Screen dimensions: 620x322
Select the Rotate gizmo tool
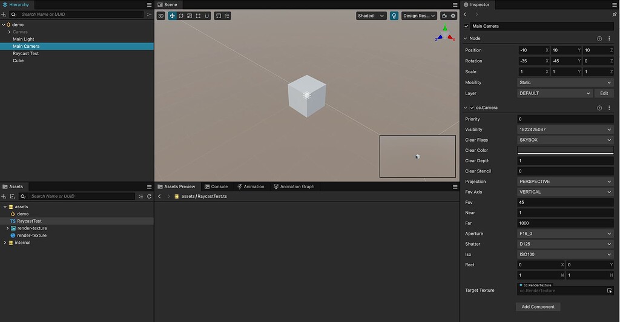(x=180, y=16)
